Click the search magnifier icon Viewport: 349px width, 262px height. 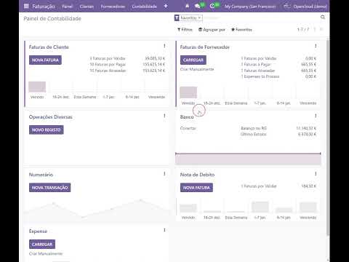coord(323,17)
